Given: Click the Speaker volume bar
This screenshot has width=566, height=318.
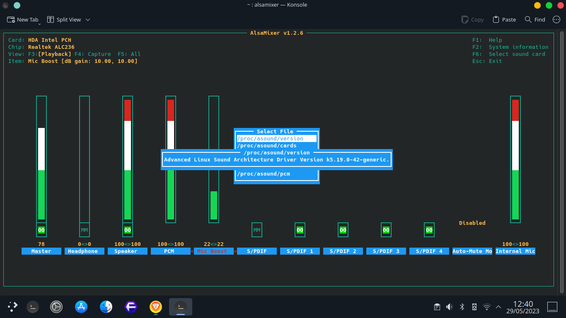Looking at the screenshot, I should (x=128, y=159).
